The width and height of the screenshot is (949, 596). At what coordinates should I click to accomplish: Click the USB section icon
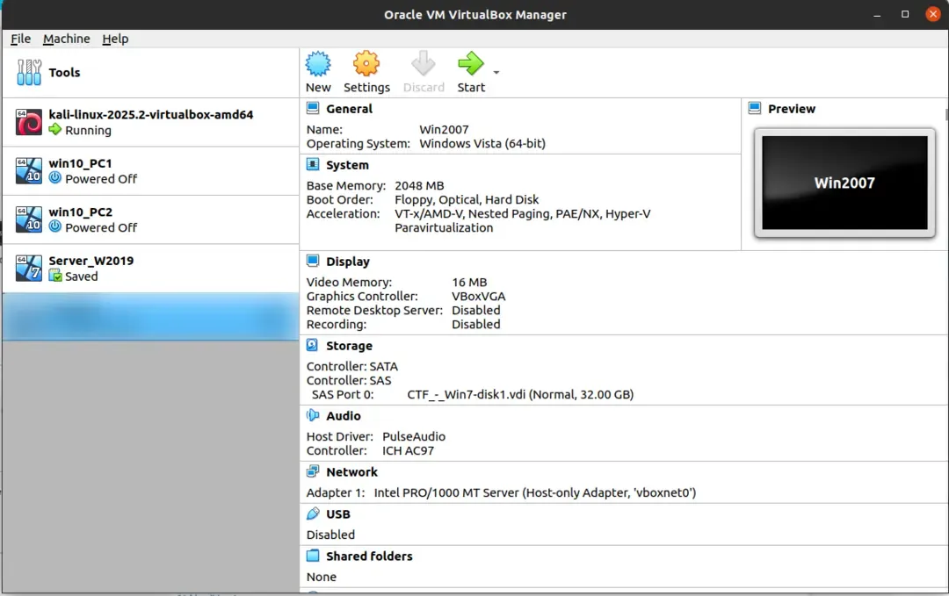(x=312, y=513)
